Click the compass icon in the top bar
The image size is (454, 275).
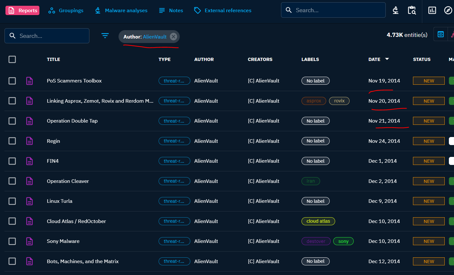pos(447,10)
